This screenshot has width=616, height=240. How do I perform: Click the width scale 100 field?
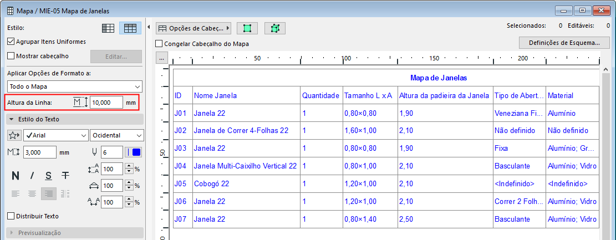(x=113, y=186)
